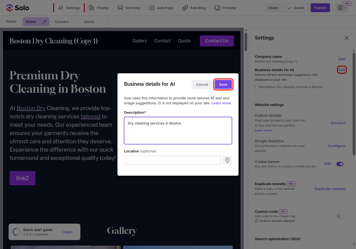Click the Premium Dry Cleaning heading
The image size is (356, 249).
point(58,82)
